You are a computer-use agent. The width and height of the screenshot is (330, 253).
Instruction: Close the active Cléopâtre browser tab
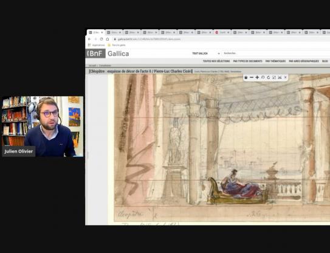[x=102, y=32]
